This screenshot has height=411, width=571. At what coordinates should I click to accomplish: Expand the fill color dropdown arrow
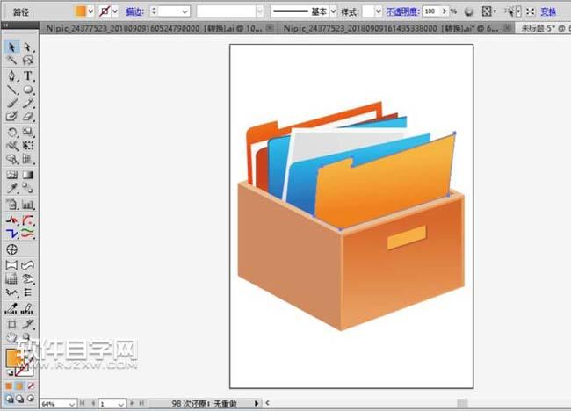coord(90,11)
